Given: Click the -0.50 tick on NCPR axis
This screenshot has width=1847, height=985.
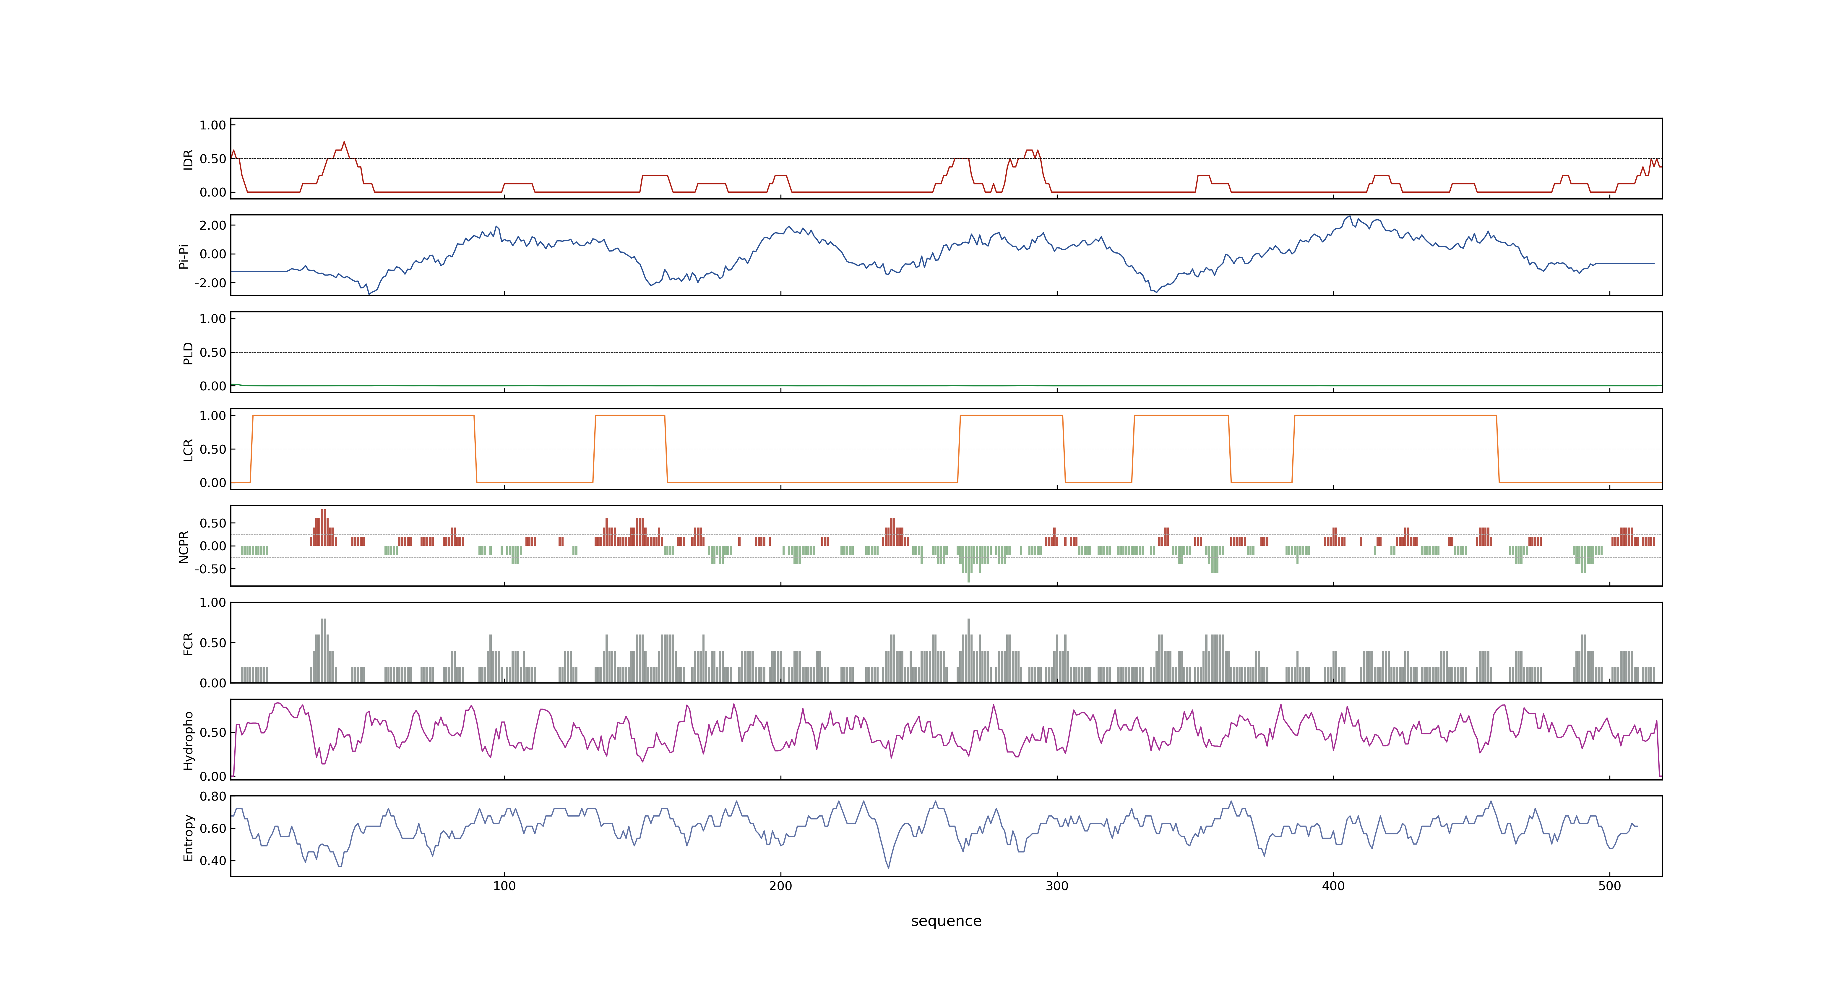Looking at the screenshot, I should (x=210, y=569).
